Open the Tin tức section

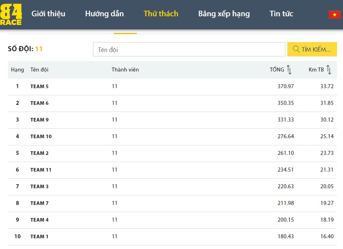(281, 14)
